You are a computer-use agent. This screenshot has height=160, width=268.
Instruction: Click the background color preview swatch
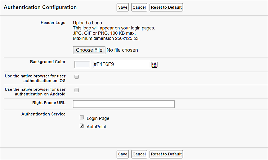coord(82,65)
